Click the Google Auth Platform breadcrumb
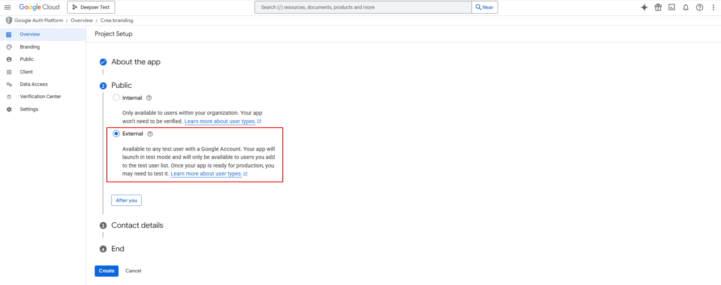This screenshot has height=285, width=721. coord(39,20)
